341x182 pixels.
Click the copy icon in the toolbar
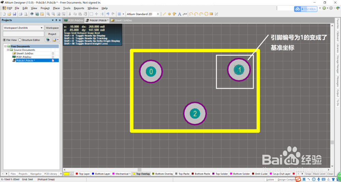[x=75, y=14]
